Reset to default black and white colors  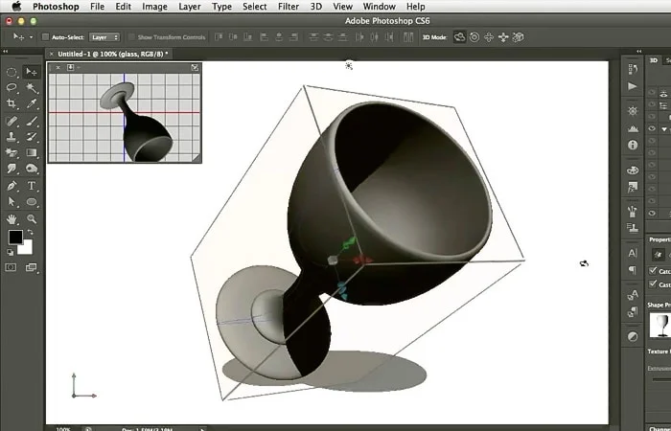pos(11,253)
